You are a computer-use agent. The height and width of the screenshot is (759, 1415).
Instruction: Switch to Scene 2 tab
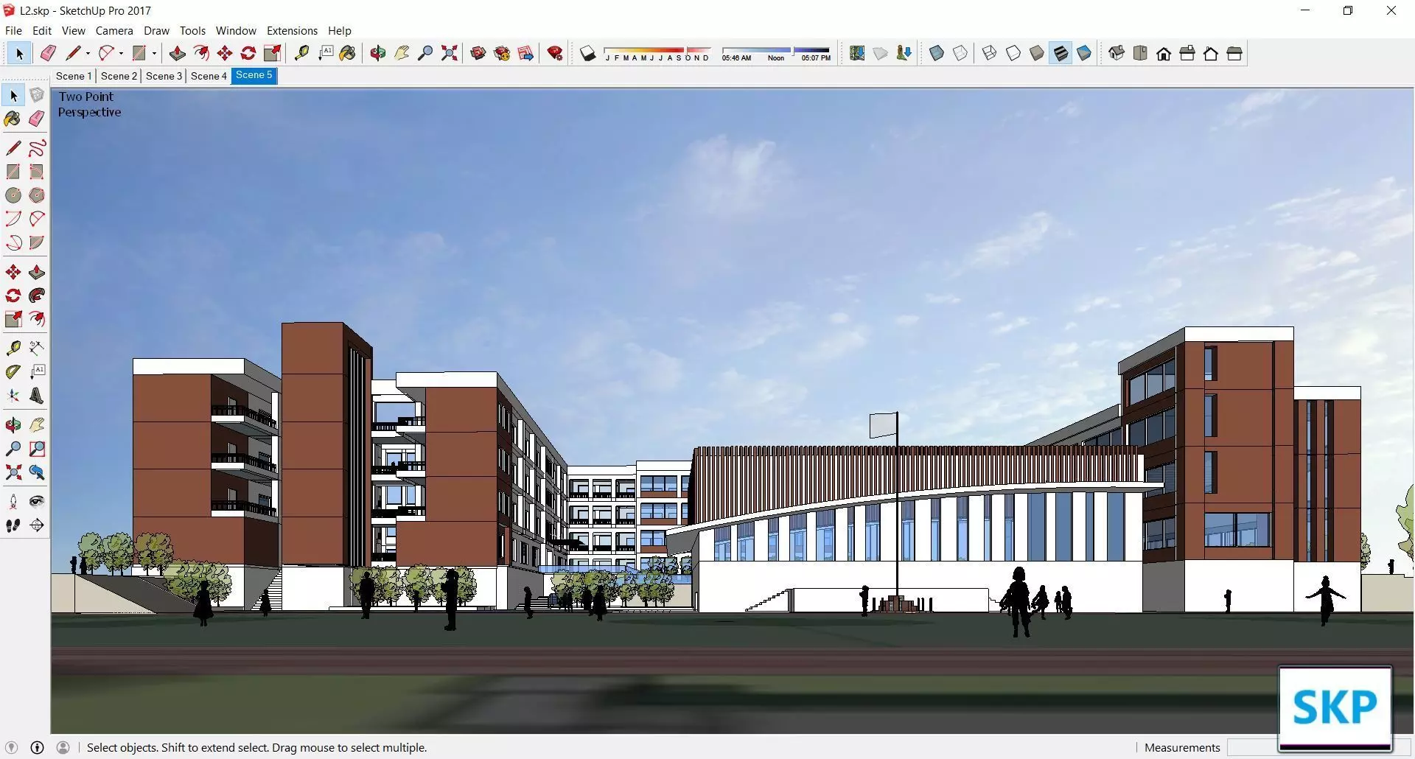tap(119, 76)
